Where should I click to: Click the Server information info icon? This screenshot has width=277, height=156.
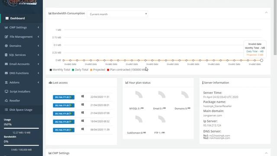point(203,83)
